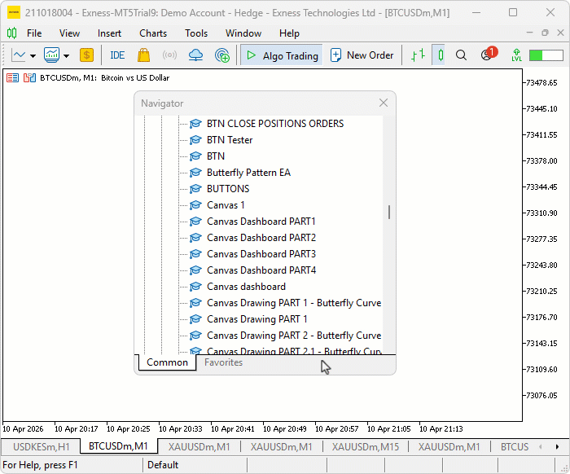The height and width of the screenshot is (474, 570).
Task: Switch to the Favorites tab
Action: point(223,362)
